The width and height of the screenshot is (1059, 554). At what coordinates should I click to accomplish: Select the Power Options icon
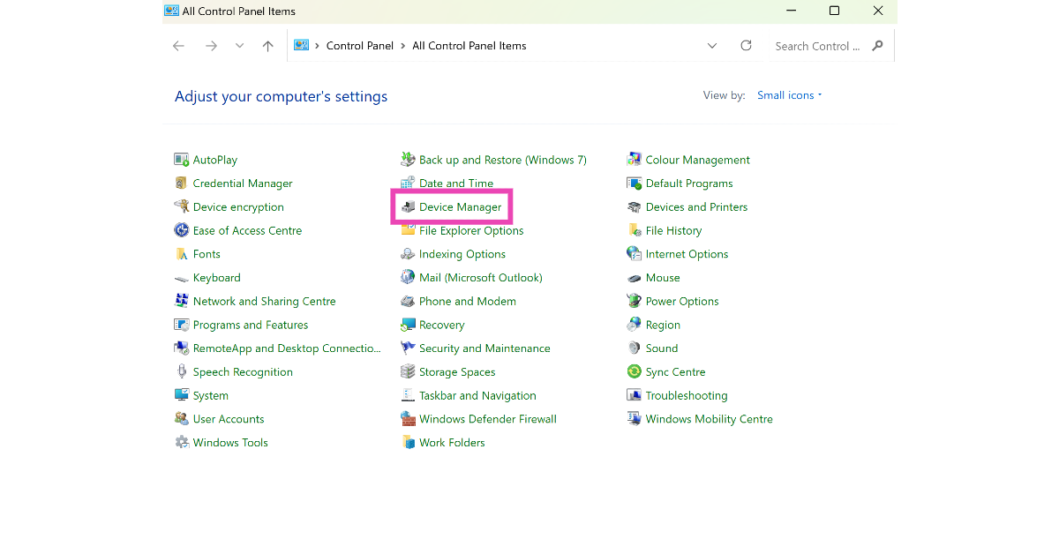pyautogui.click(x=634, y=301)
